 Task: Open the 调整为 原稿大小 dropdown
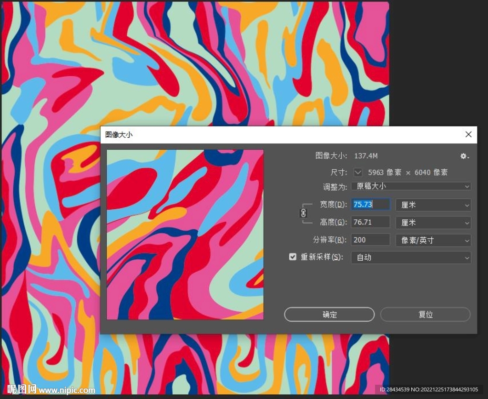click(x=411, y=186)
